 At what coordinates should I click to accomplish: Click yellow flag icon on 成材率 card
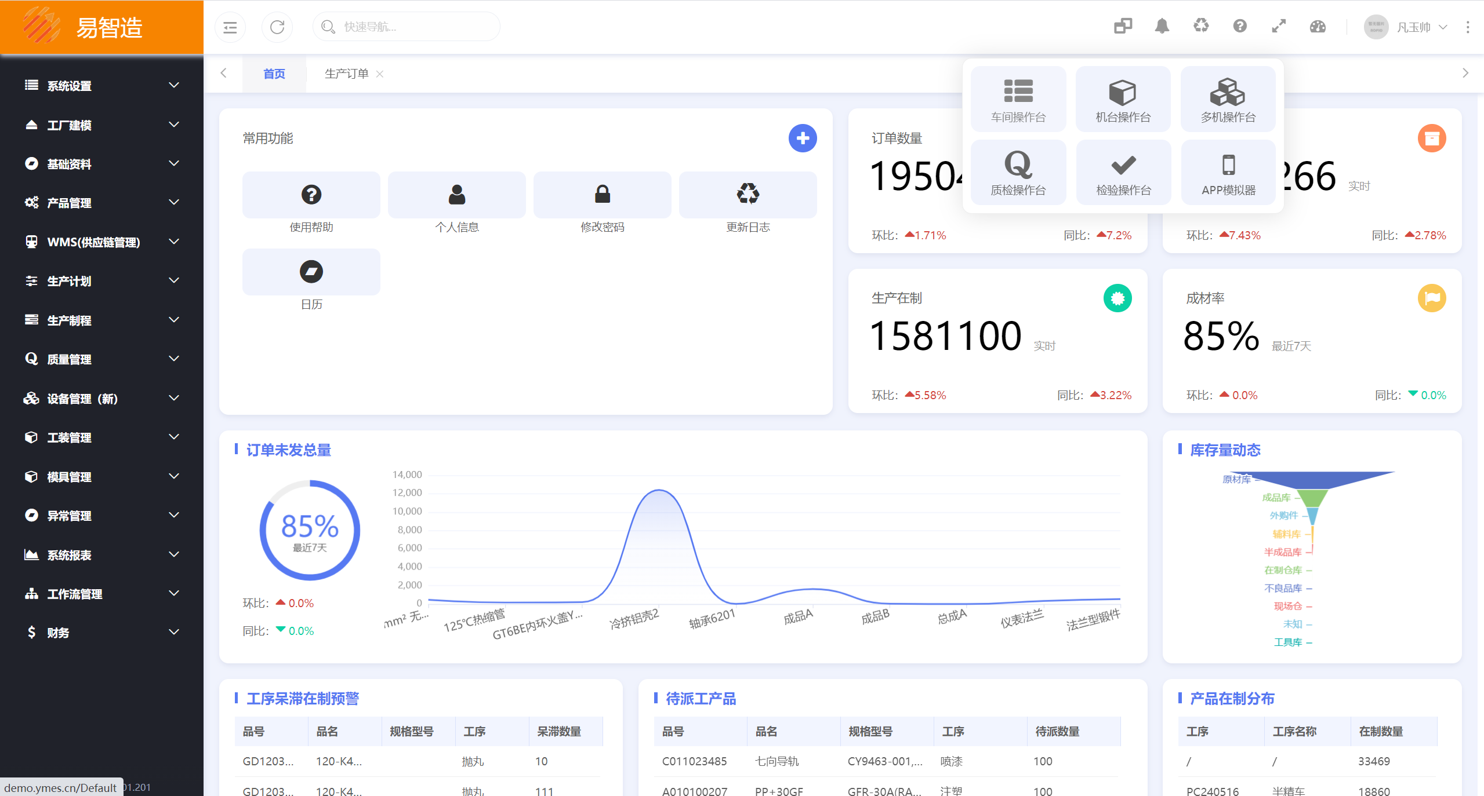pos(1432,298)
